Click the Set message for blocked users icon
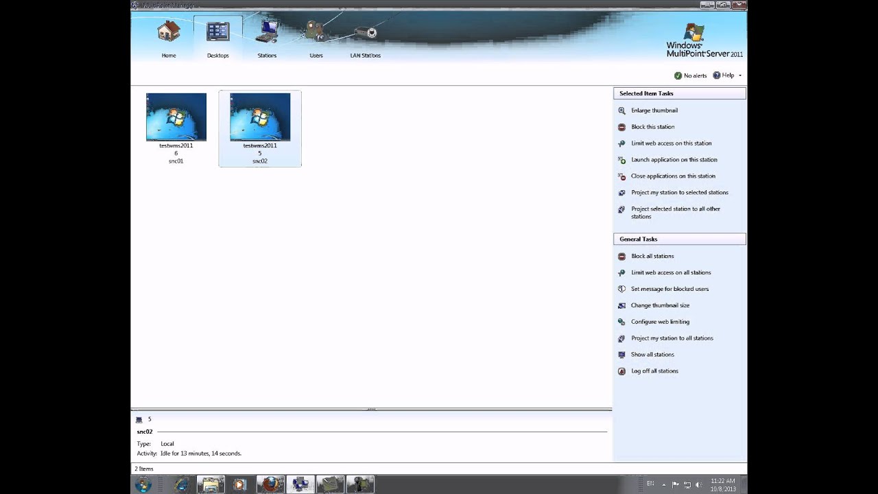The width and height of the screenshot is (878, 494). (x=621, y=289)
